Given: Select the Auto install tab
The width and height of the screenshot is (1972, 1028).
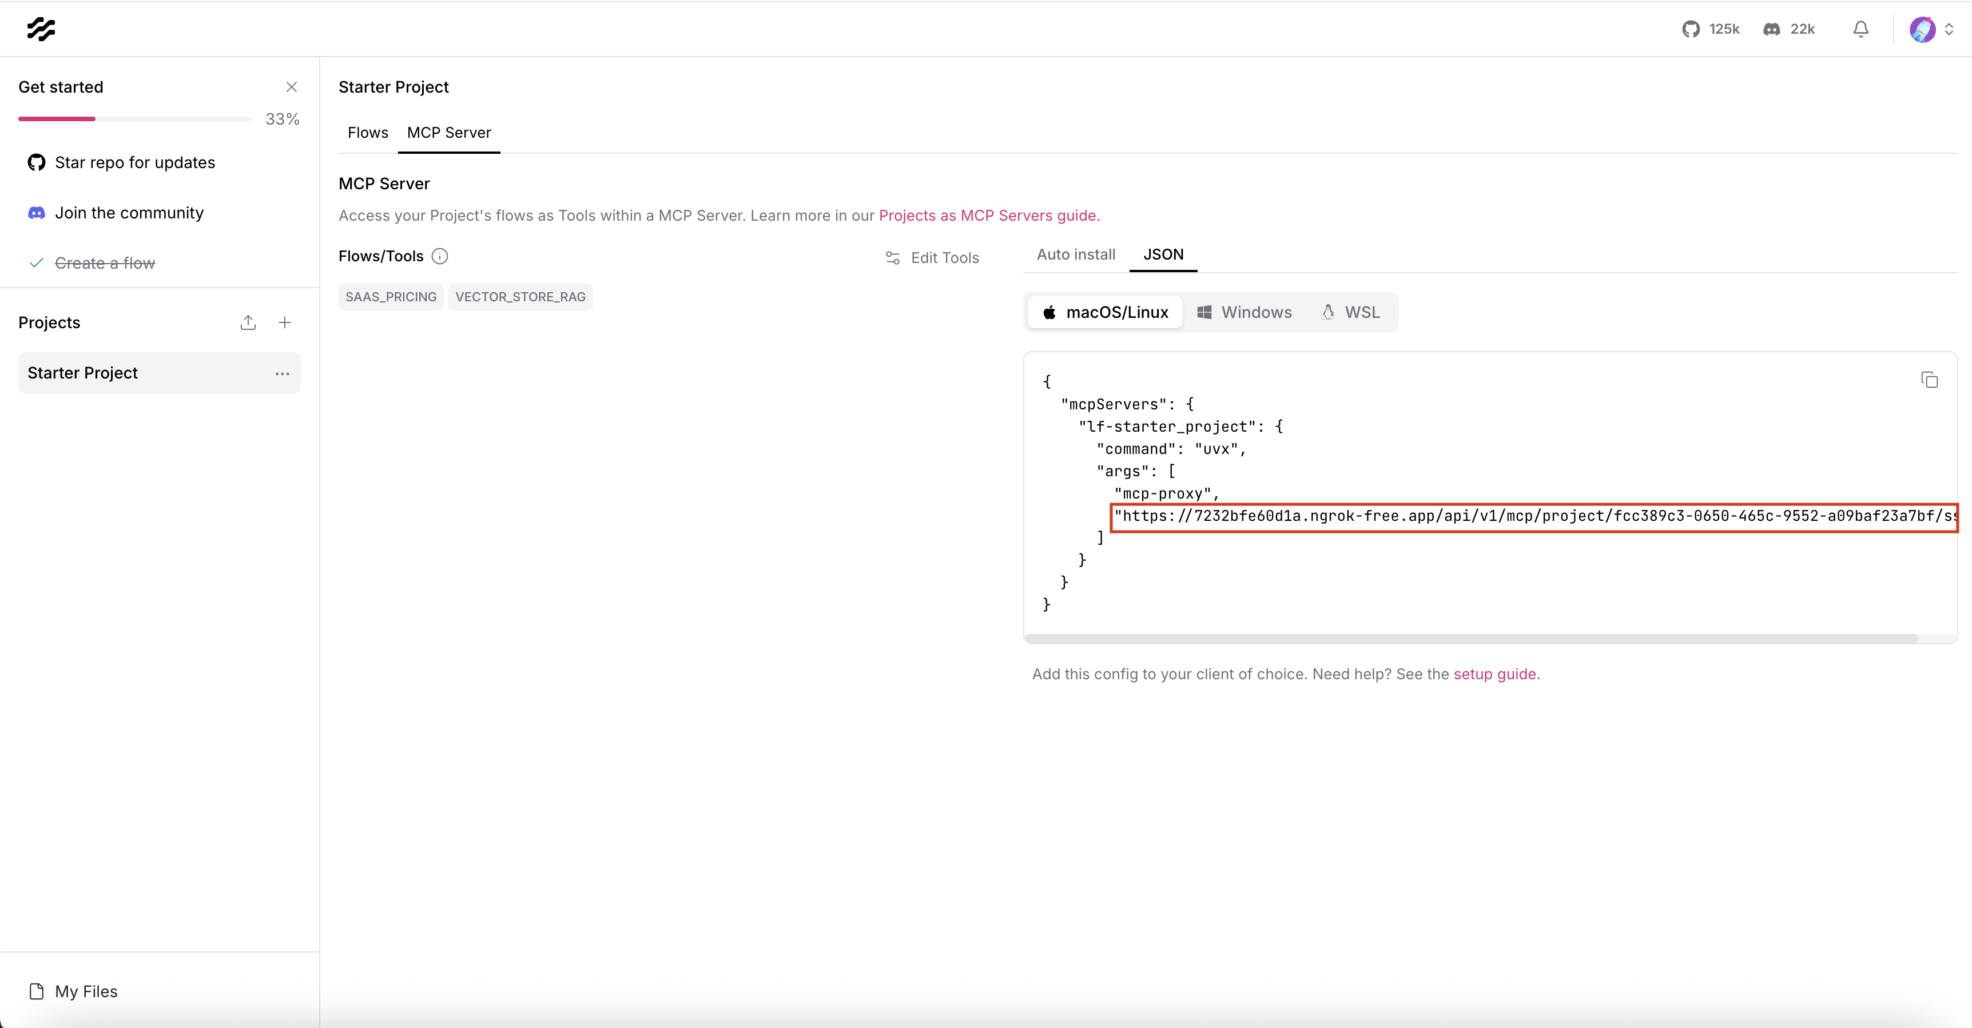Looking at the screenshot, I should (1076, 254).
